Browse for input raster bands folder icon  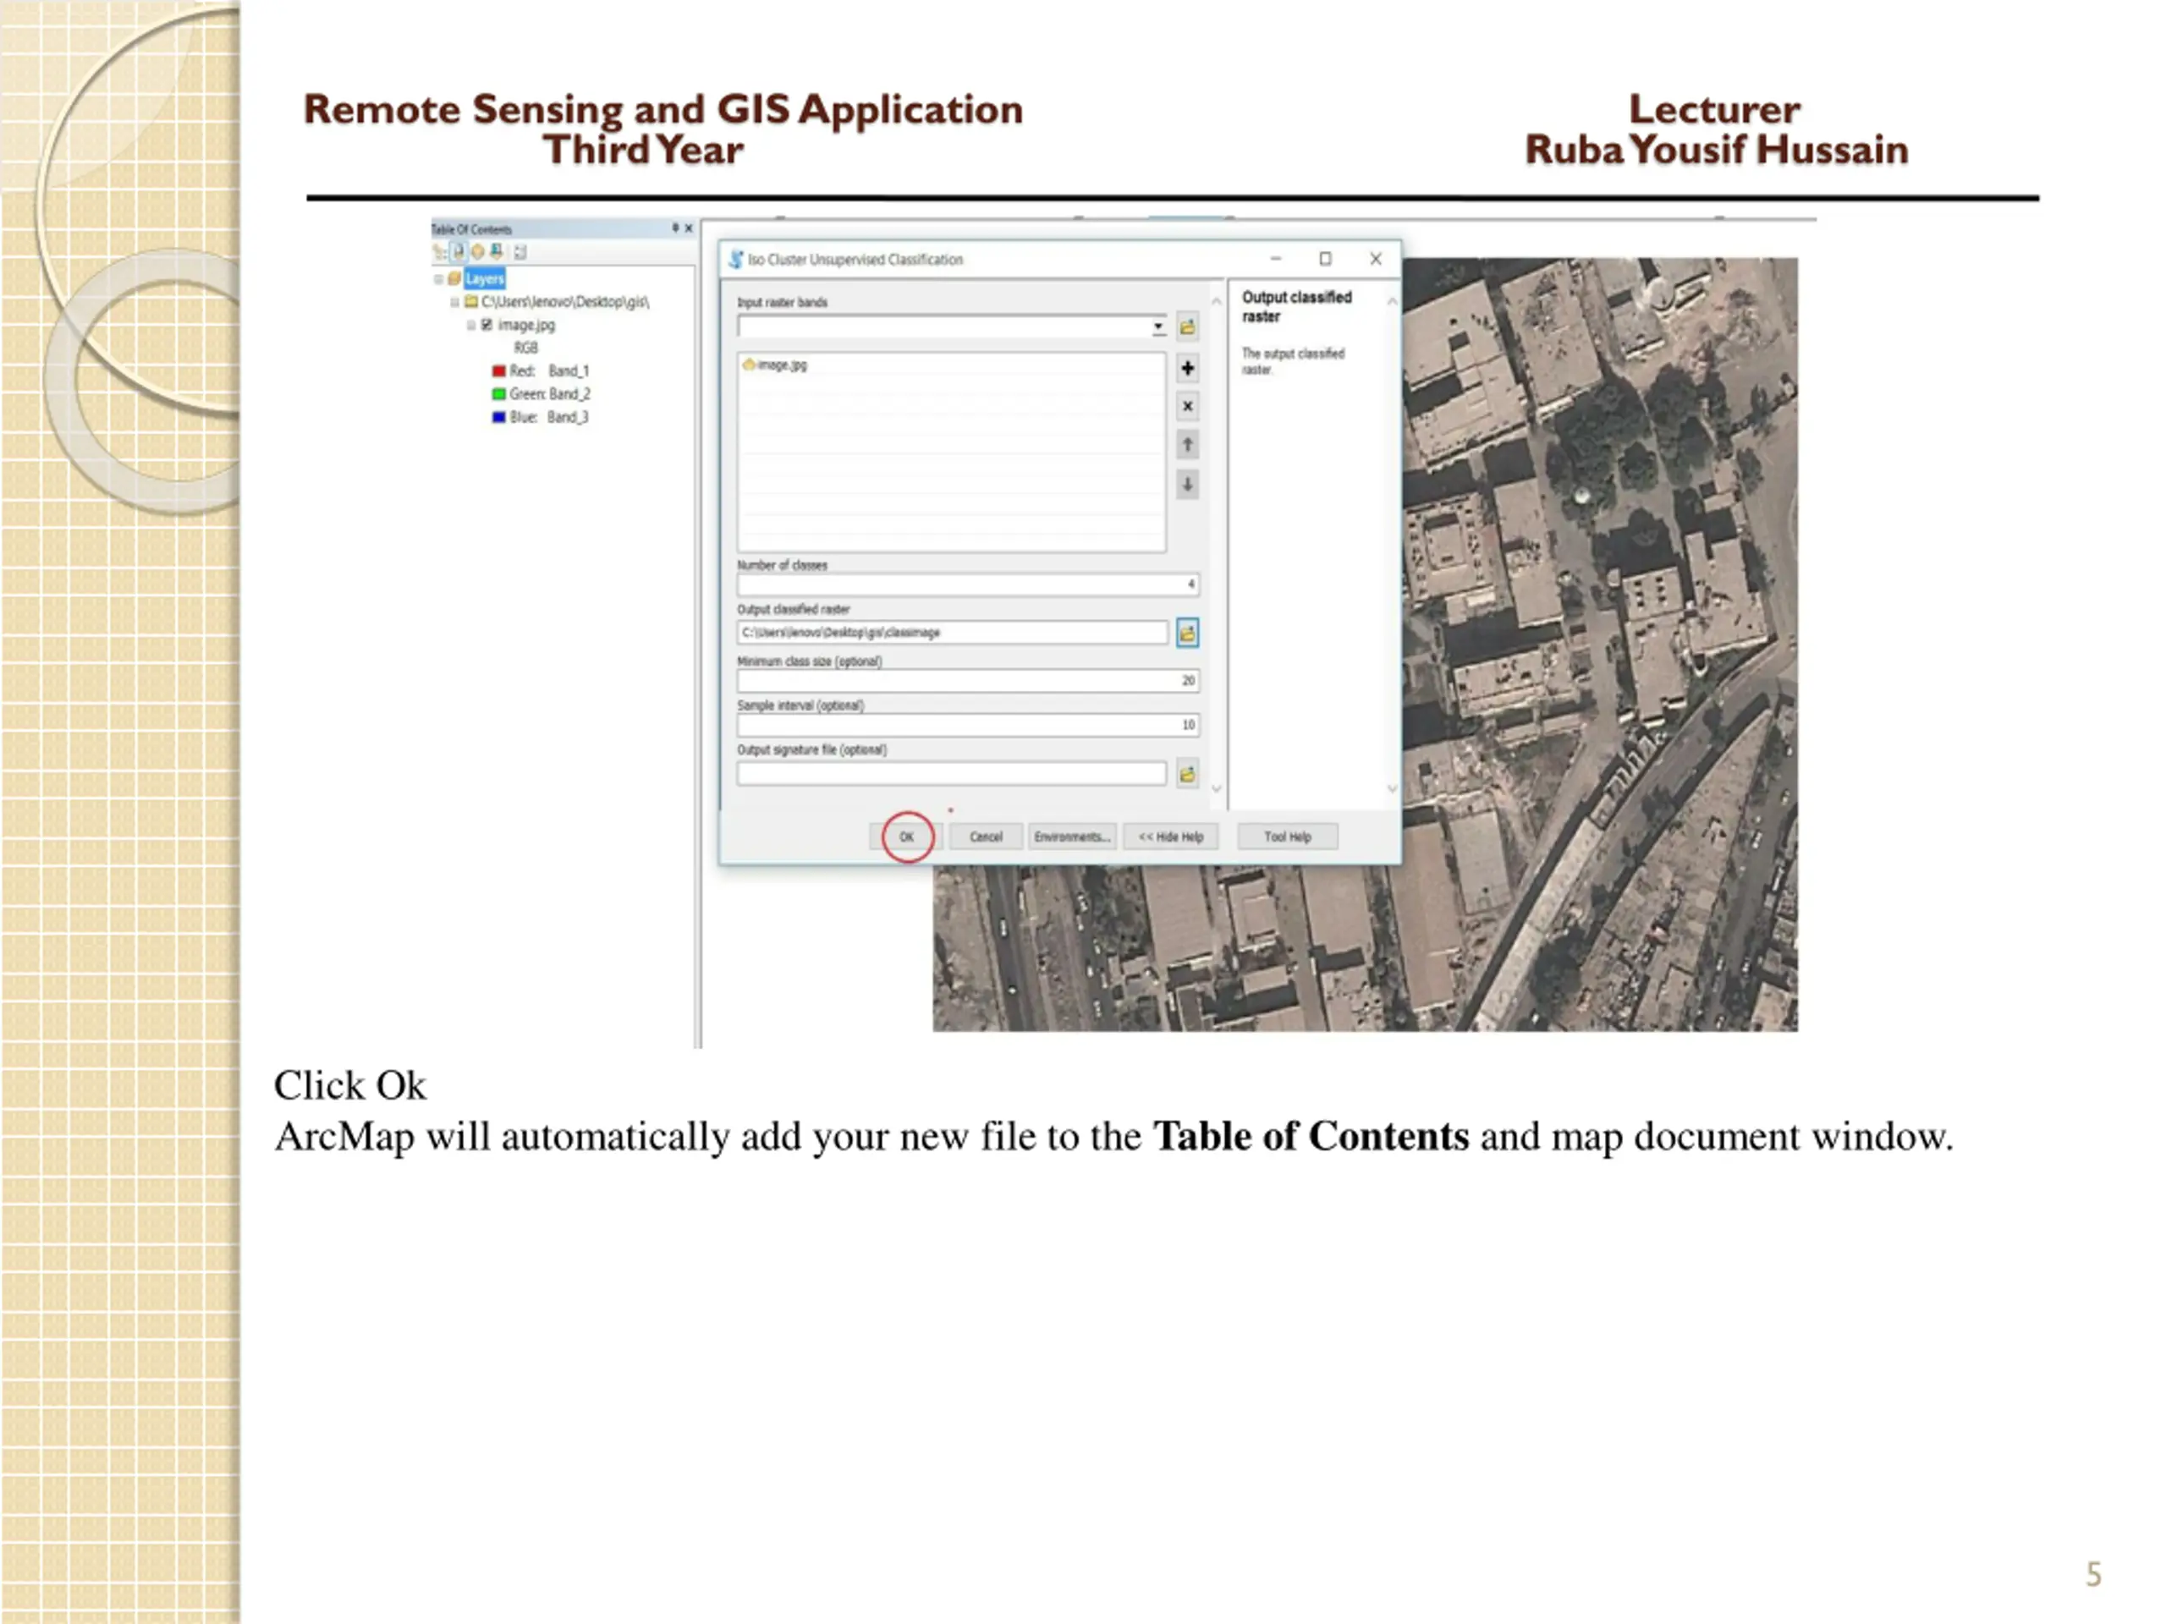(1187, 327)
